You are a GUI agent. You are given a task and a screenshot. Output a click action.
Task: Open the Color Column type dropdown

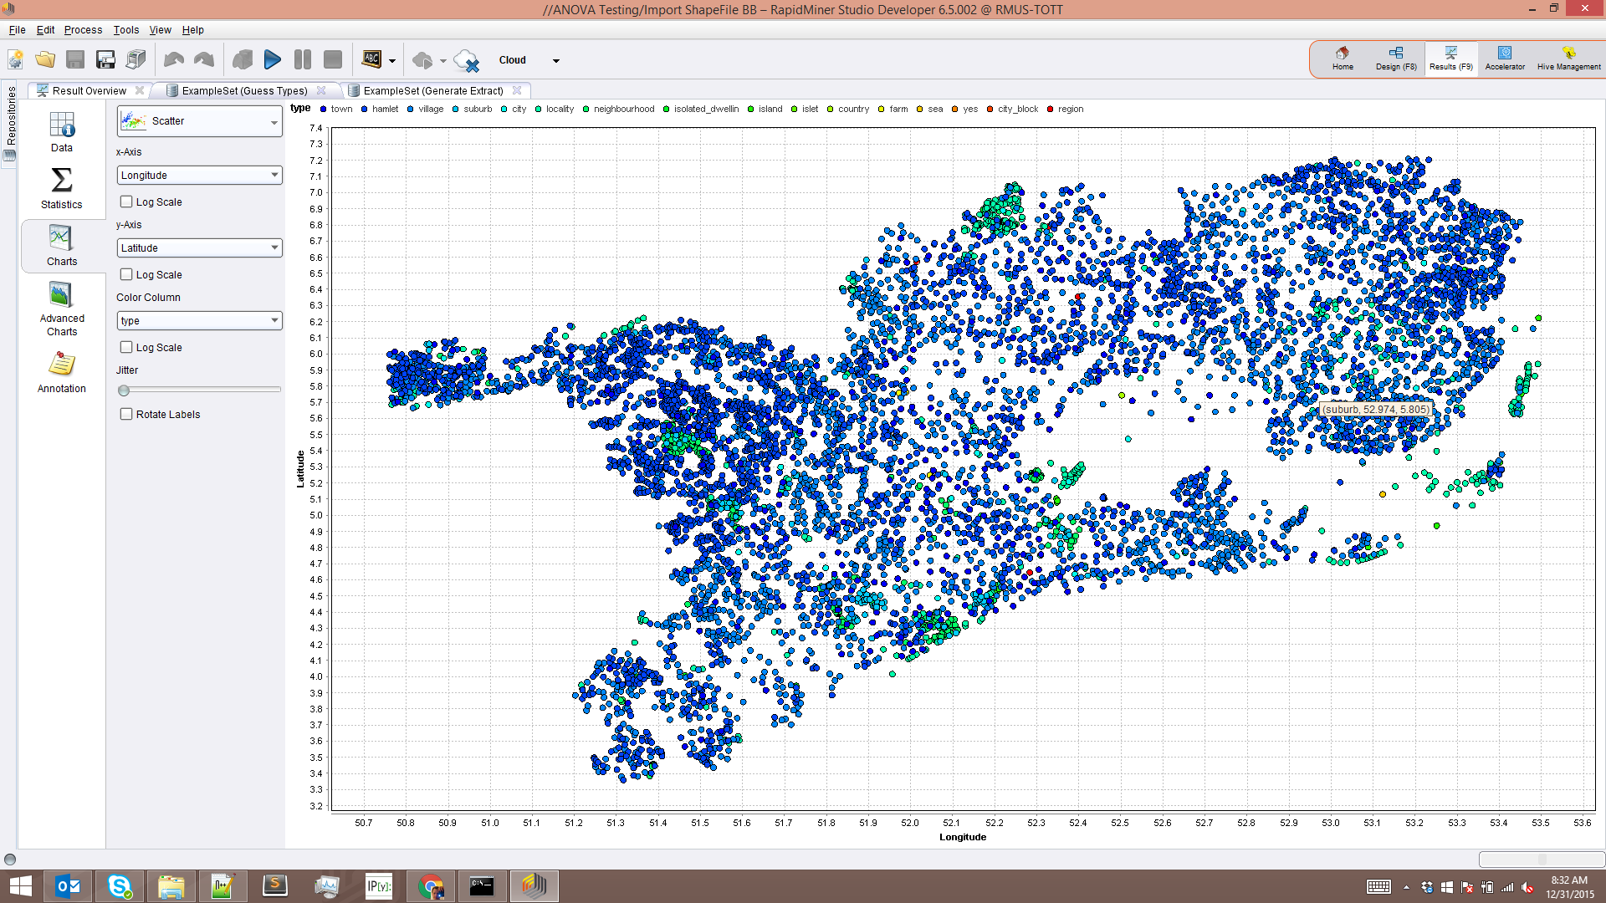200,320
